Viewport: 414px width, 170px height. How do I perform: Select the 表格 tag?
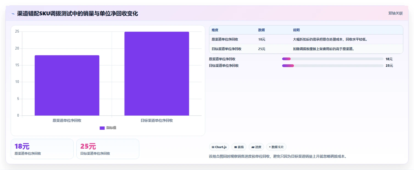239,147
